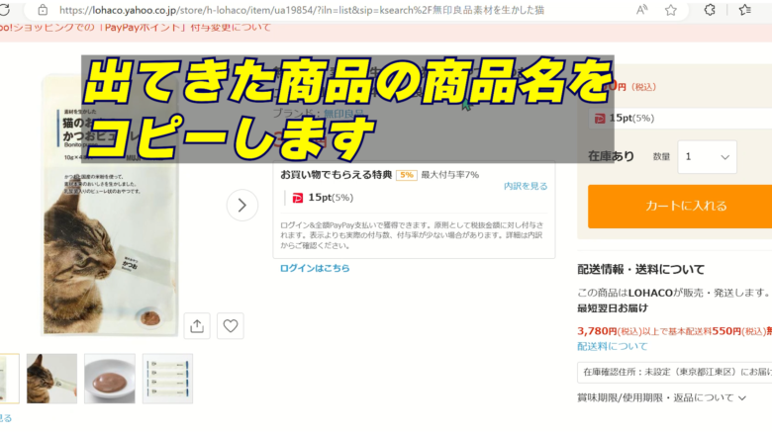The width and height of the screenshot is (772, 434).
Task: Click the read aloud icon in address bar
Action: click(x=641, y=10)
